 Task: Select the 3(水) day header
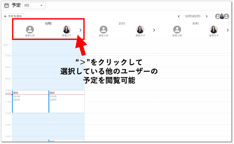coord(195,23)
